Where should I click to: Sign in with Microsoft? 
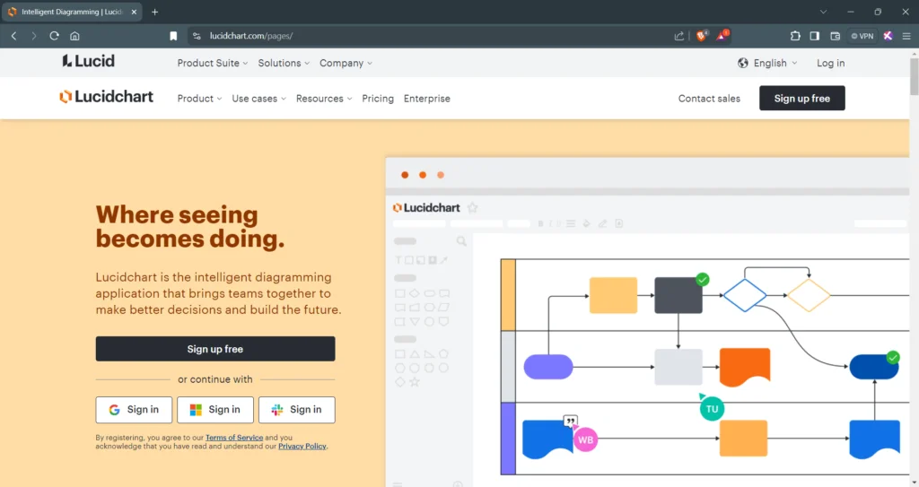[215, 410]
